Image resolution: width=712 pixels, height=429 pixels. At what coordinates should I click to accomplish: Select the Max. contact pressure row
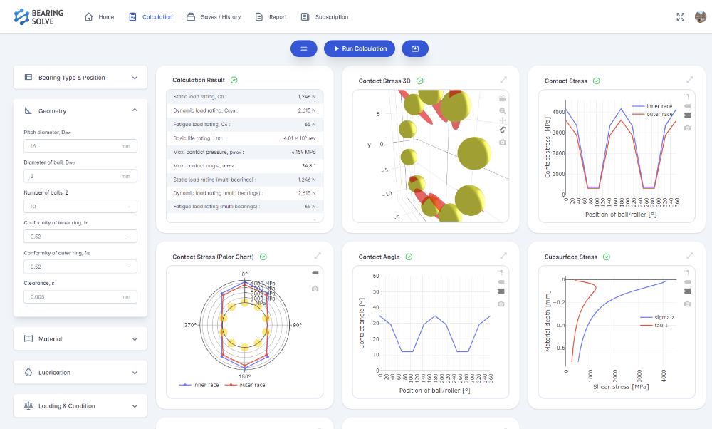point(244,152)
